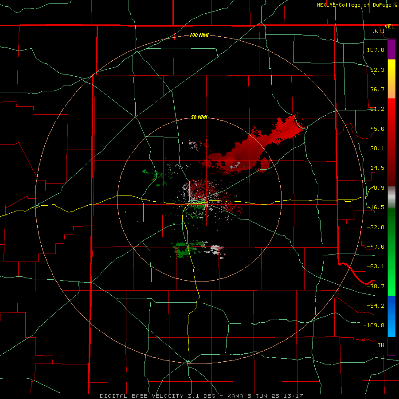Click the green inbound echo south of radar
399x399 pixels.
pos(184,249)
